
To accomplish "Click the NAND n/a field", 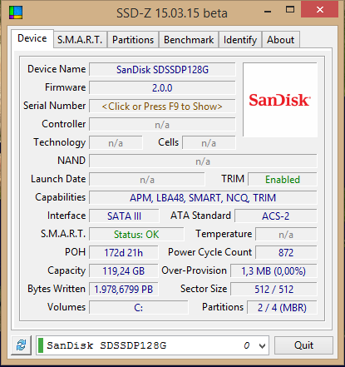I will tap(203, 161).
